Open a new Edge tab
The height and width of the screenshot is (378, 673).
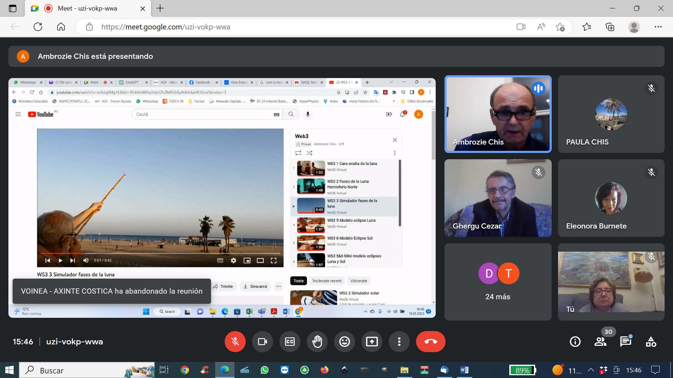(x=160, y=8)
